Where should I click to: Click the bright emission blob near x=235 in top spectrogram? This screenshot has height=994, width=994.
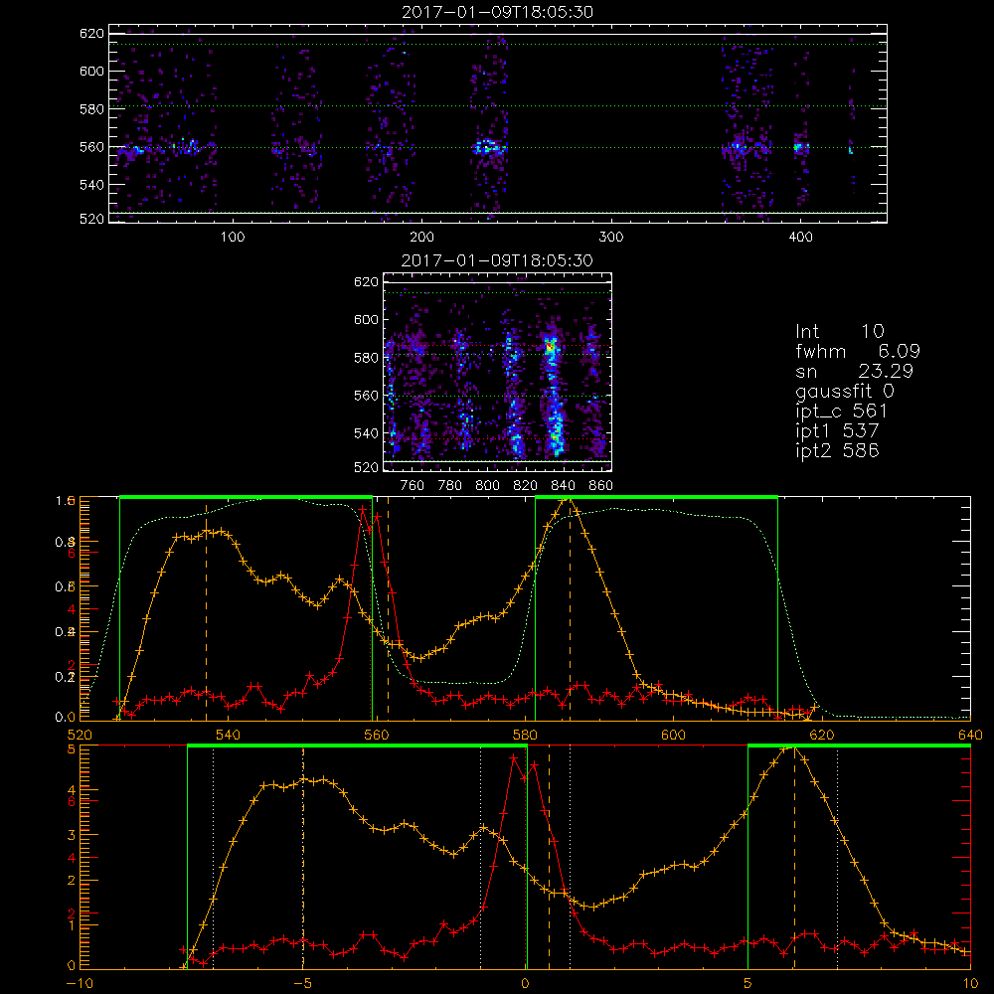pyautogui.click(x=488, y=148)
